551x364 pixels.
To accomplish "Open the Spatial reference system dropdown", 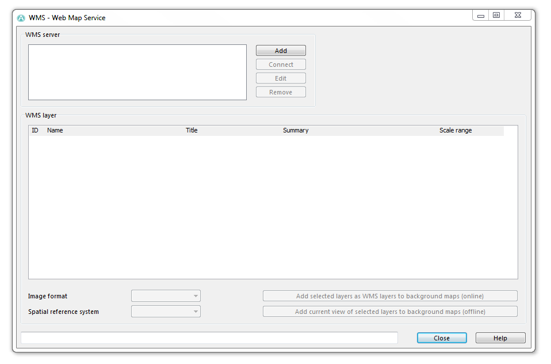I will pyautogui.click(x=166, y=311).
